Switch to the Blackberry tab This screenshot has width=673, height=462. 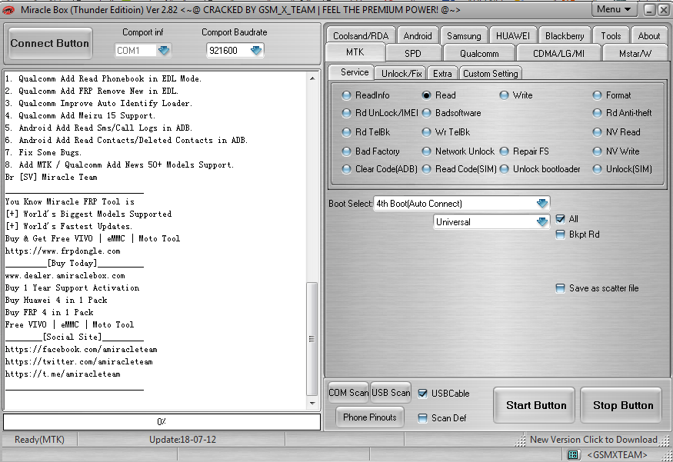pyautogui.click(x=565, y=35)
